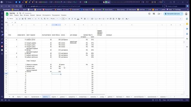Image resolution: width=191 pixels, height=107 pixels.
Task: Undo the last action
Action: pyautogui.click(x=17, y=19)
